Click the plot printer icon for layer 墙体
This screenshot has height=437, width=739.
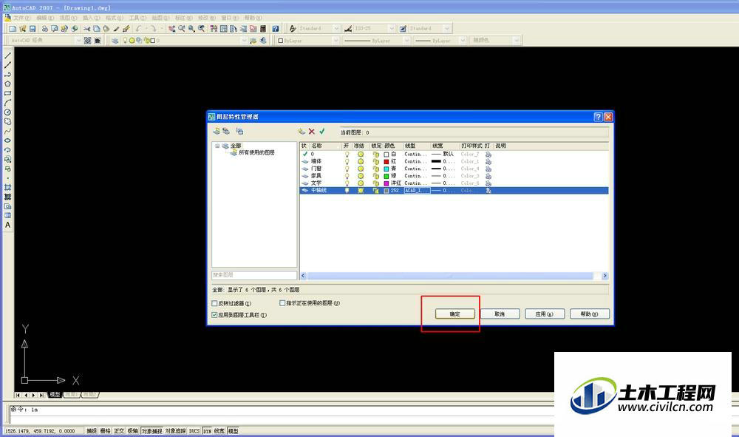tap(488, 161)
